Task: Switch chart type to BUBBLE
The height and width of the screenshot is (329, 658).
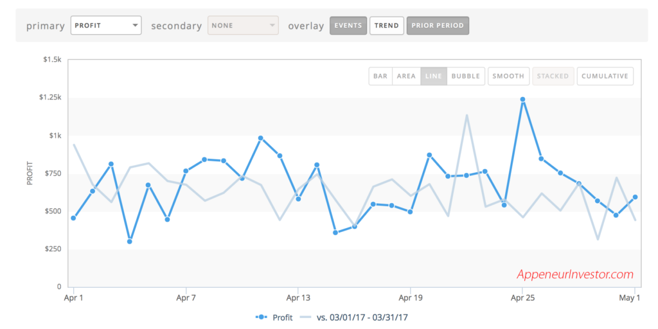Action: click(465, 76)
